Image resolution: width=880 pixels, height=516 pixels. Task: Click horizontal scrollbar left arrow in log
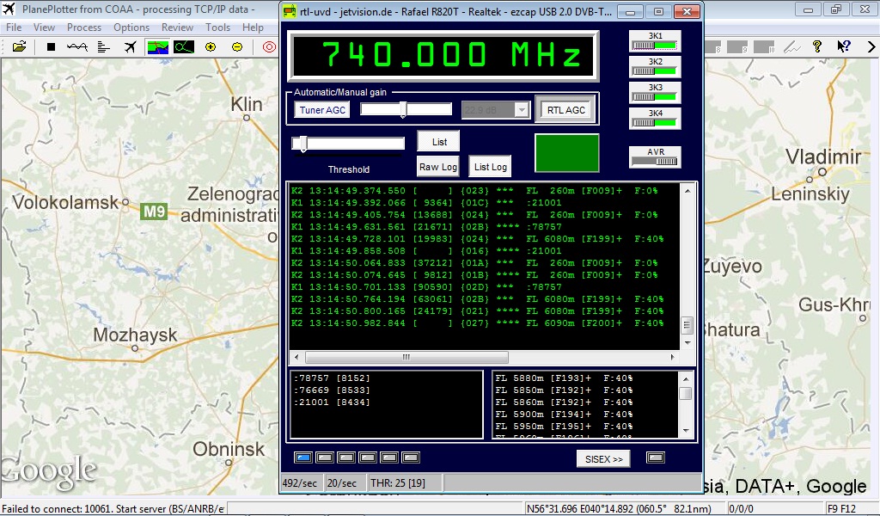pyautogui.click(x=296, y=357)
